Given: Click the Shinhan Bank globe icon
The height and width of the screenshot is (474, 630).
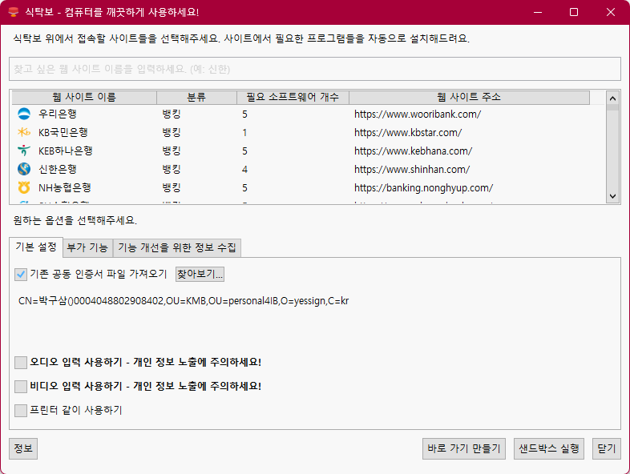Looking at the screenshot, I should (x=24, y=169).
